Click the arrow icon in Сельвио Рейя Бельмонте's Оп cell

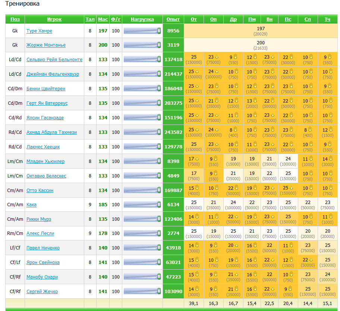[x=217, y=57]
